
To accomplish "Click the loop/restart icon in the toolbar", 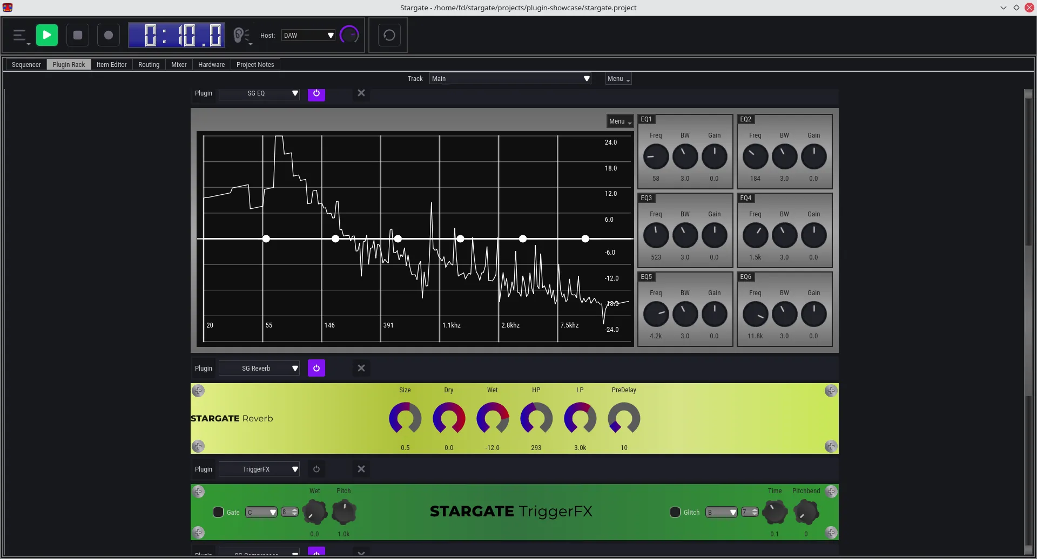I will pyautogui.click(x=388, y=35).
